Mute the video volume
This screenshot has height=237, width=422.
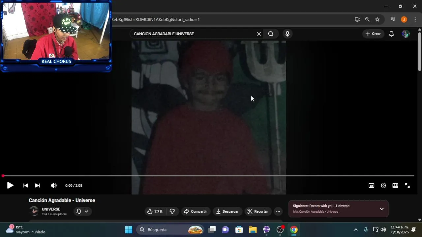click(x=54, y=186)
